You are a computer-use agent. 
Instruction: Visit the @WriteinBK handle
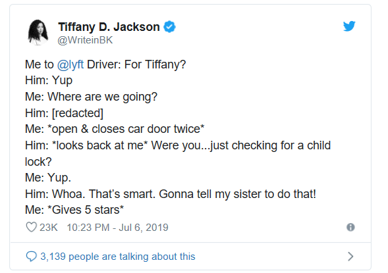(85, 40)
